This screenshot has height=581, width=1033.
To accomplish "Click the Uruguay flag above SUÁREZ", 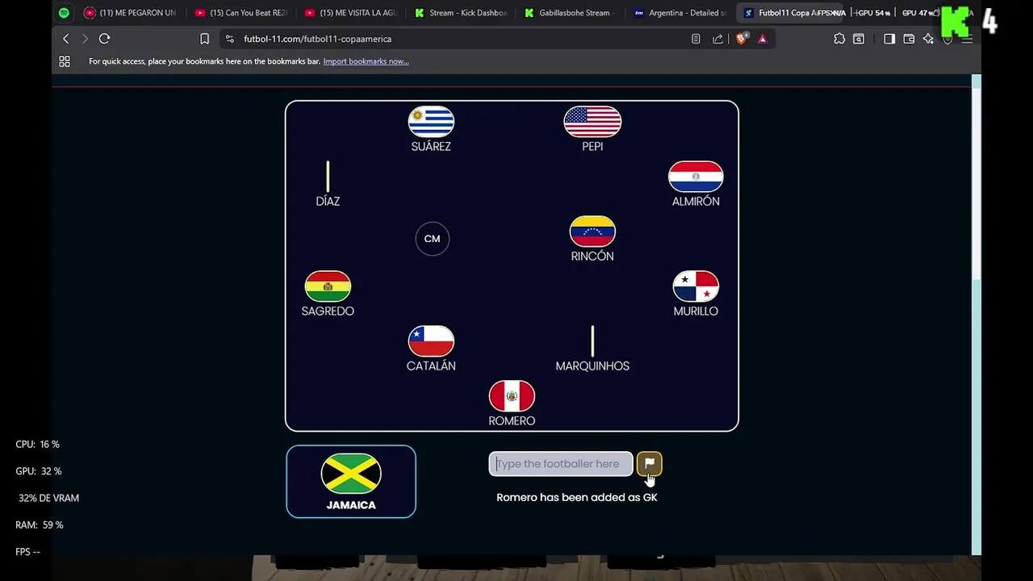I will pyautogui.click(x=431, y=122).
